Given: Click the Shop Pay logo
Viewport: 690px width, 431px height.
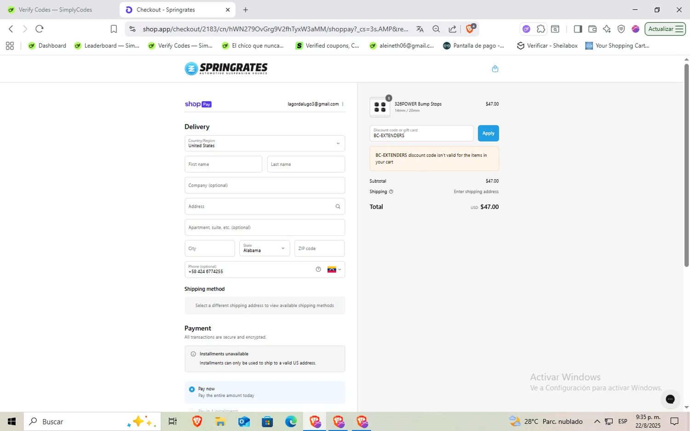Looking at the screenshot, I should point(198,104).
